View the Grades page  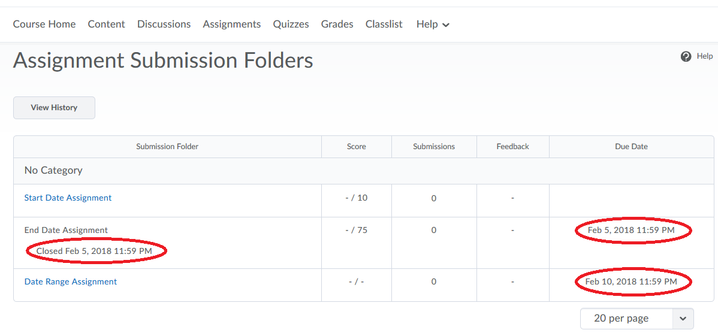point(337,25)
